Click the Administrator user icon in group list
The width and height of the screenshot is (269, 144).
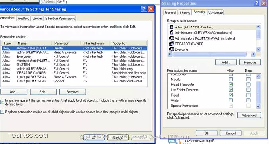pyautogui.click(x=171, y=32)
